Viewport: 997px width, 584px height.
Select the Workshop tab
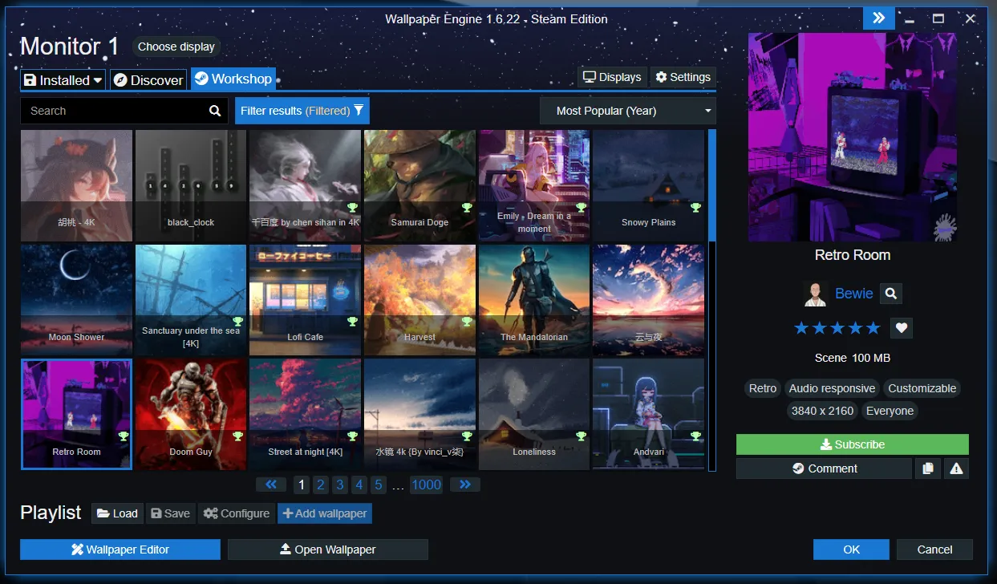point(233,79)
